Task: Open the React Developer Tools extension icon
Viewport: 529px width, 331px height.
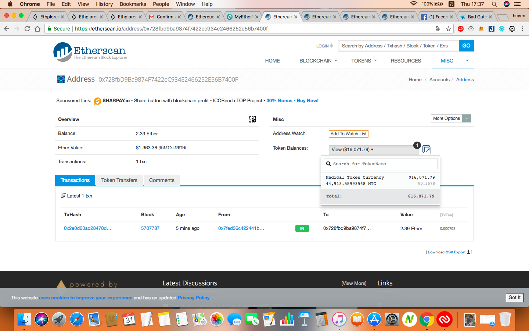Action: pos(502,29)
